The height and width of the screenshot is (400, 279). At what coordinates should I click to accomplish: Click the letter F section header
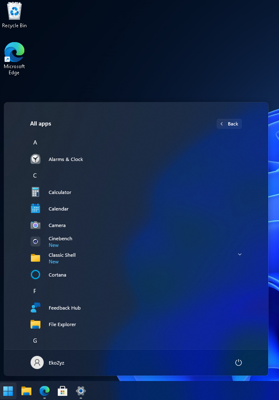click(35, 291)
